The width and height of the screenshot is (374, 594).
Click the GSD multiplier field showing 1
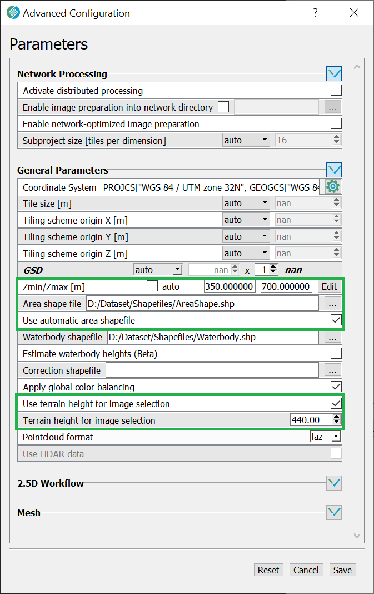[262, 270]
